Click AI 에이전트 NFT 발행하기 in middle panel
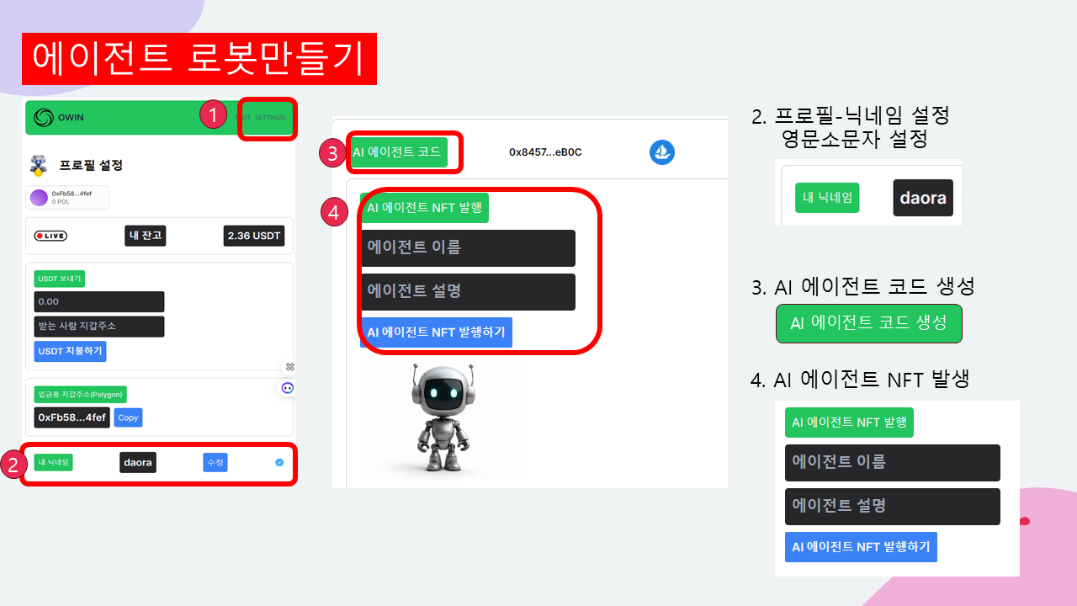 tap(436, 332)
